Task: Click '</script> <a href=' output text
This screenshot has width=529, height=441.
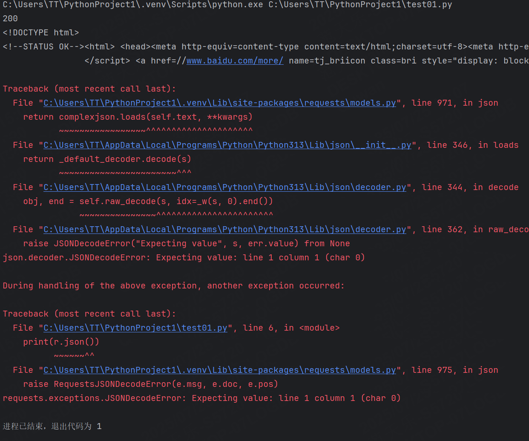Action: point(135,61)
